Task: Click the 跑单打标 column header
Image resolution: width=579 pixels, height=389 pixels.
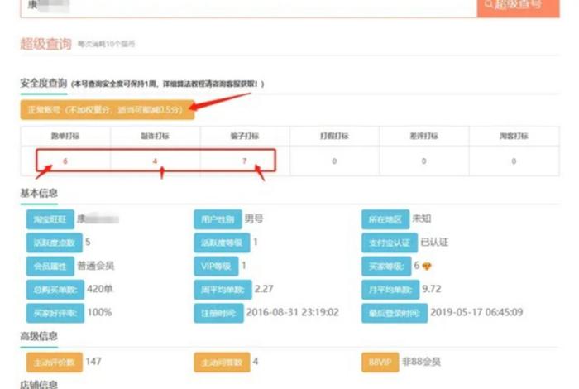Action: coord(65,136)
